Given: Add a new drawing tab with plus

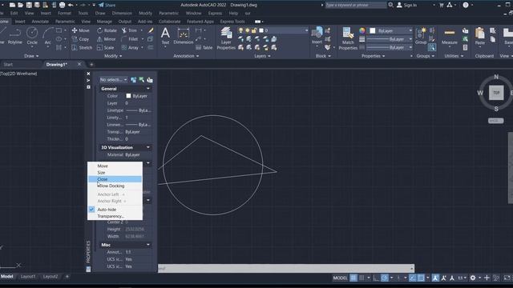Looking at the screenshot, I should pyautogui.click(x=91, y=64).
